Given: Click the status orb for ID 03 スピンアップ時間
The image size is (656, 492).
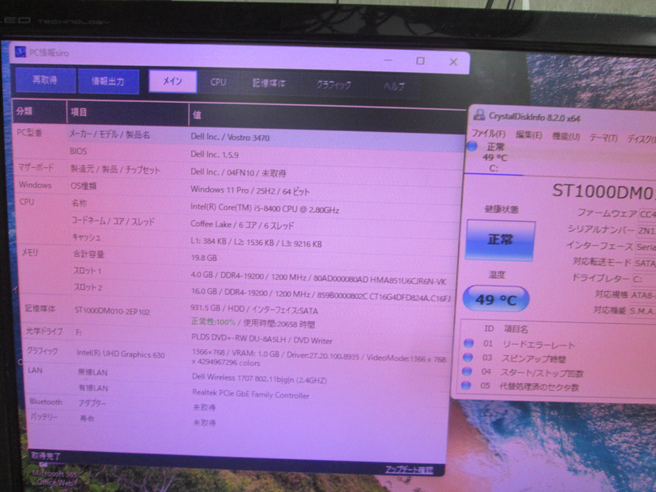Looking at the screenshot, I should tap(467, 358).
